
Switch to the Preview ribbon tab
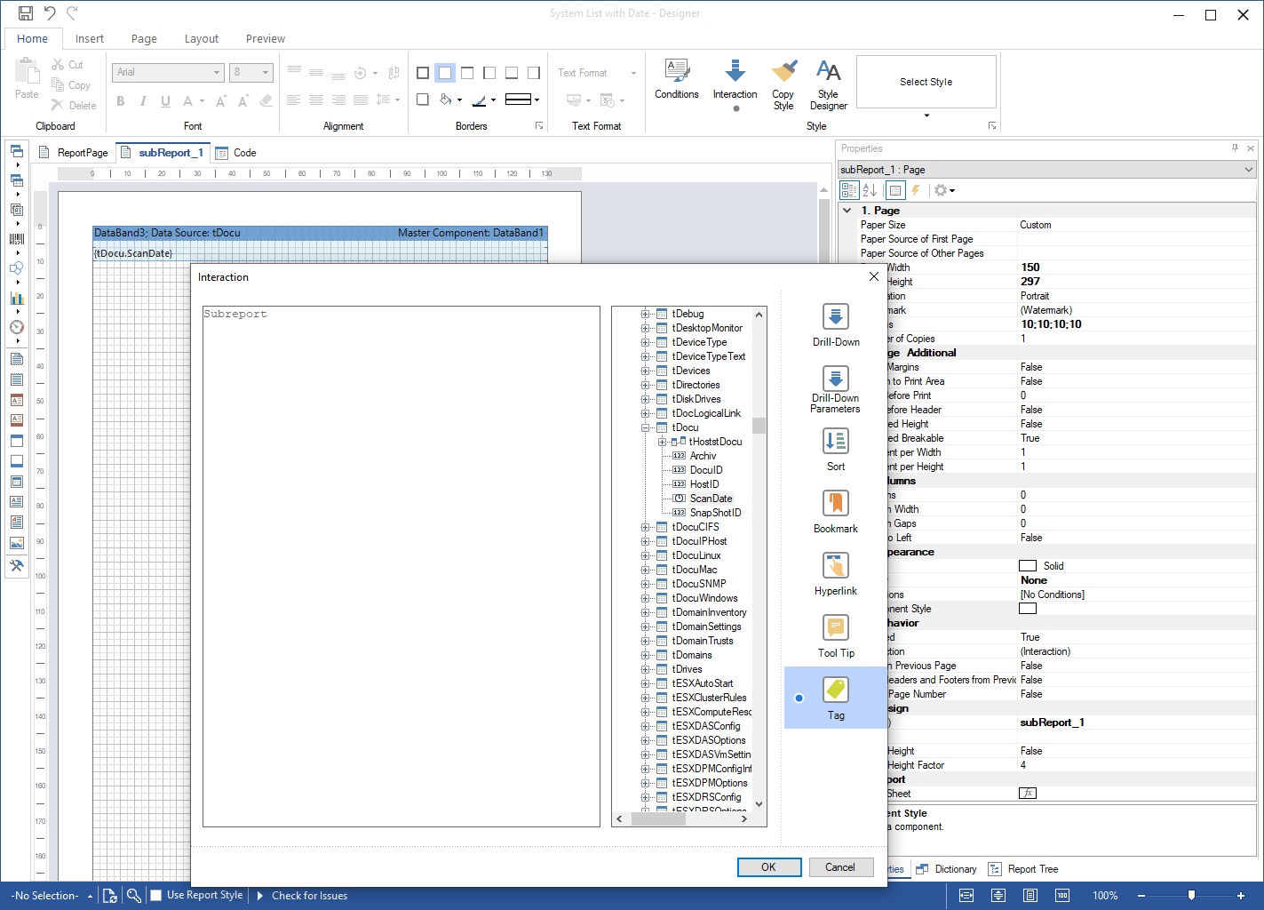point(265,39)
